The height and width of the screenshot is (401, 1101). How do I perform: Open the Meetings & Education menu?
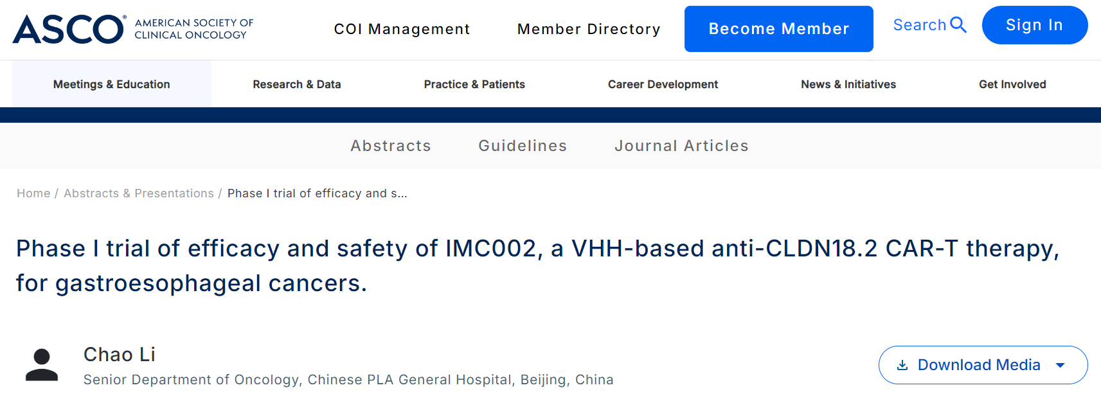click(112, 84)
